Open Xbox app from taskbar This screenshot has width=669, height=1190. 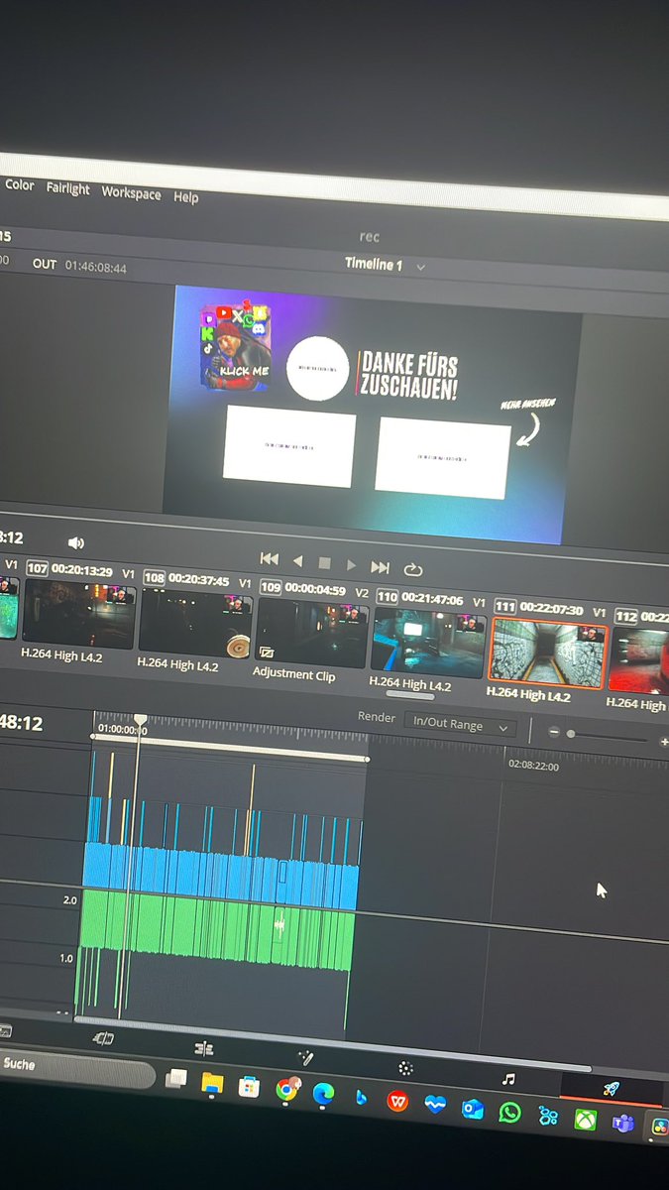pos(586,1119)
